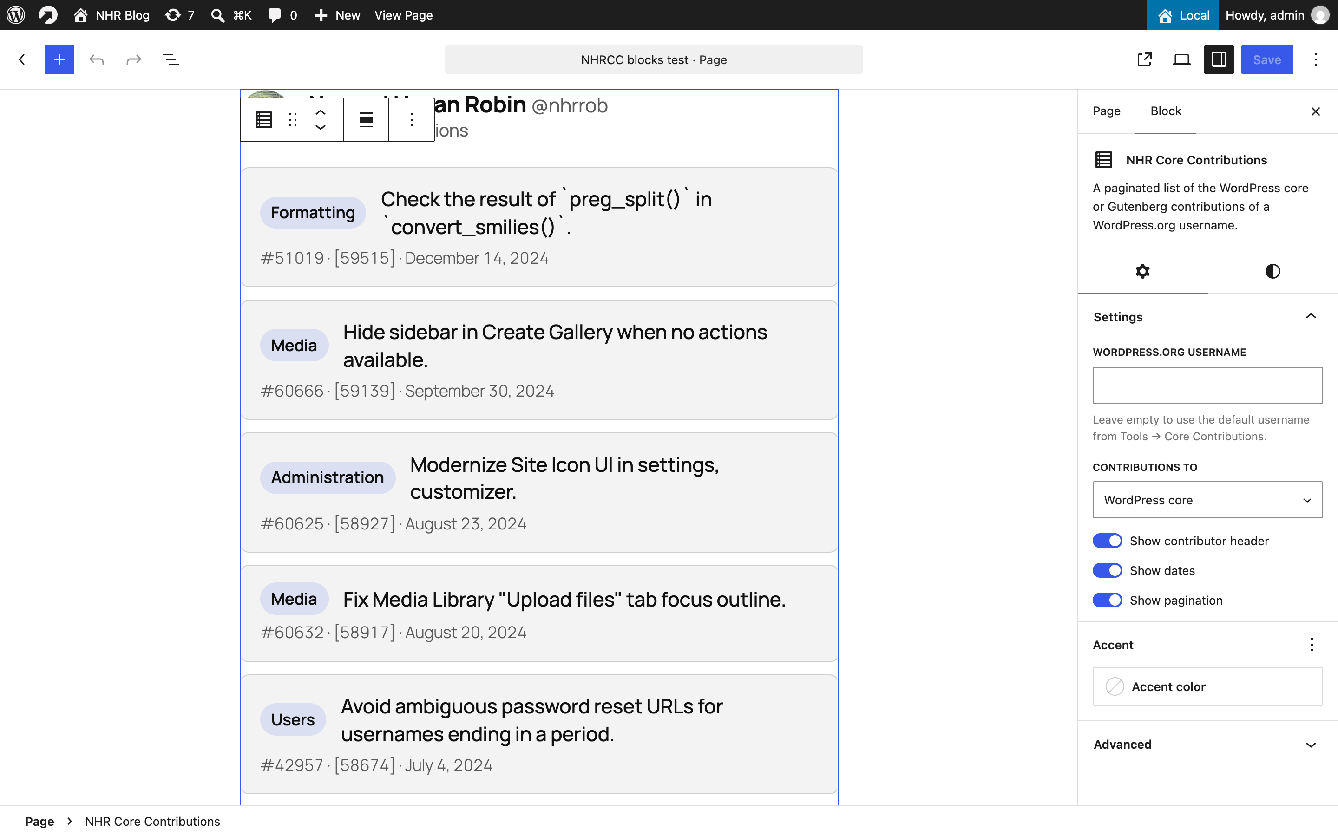The height and width of the screenshot is (836, 1338).
Task: Click the Formatting tag badge
Action: tap(313, 212)
